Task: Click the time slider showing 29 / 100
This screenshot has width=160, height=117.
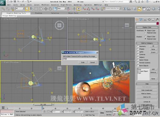Action: [43, 104]
